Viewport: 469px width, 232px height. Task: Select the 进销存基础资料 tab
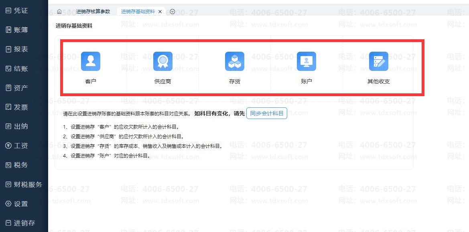pos(138,12)
